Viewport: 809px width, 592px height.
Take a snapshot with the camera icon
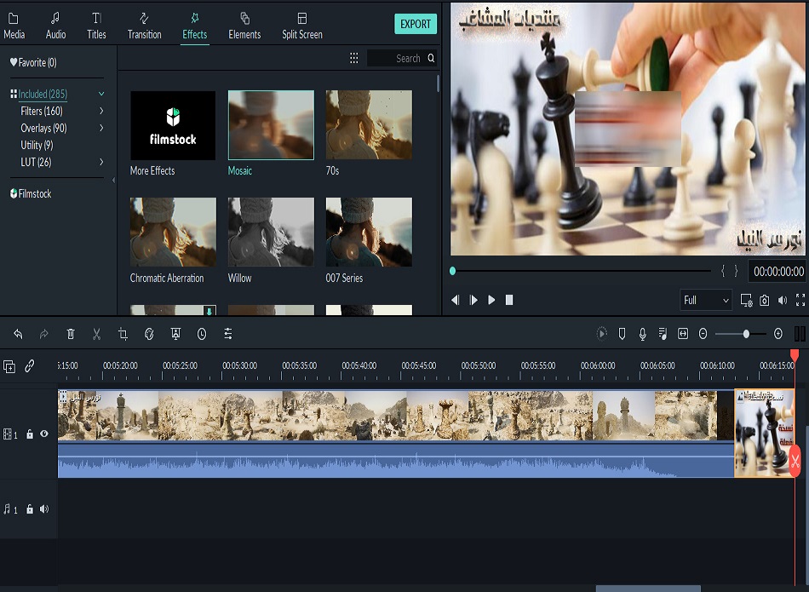pos(765,300)
